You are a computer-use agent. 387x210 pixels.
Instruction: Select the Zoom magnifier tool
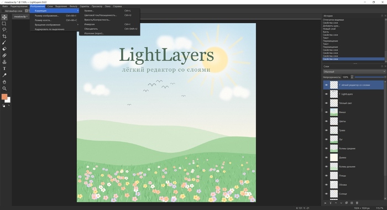[x=4, y=88]
